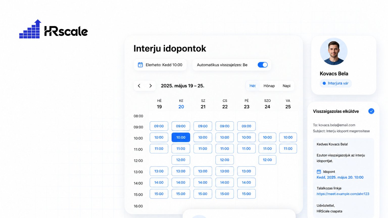Book the 09:00 slot on Monday 19
Viewport: 388px width, 218px height.
(x=159, y=126)
